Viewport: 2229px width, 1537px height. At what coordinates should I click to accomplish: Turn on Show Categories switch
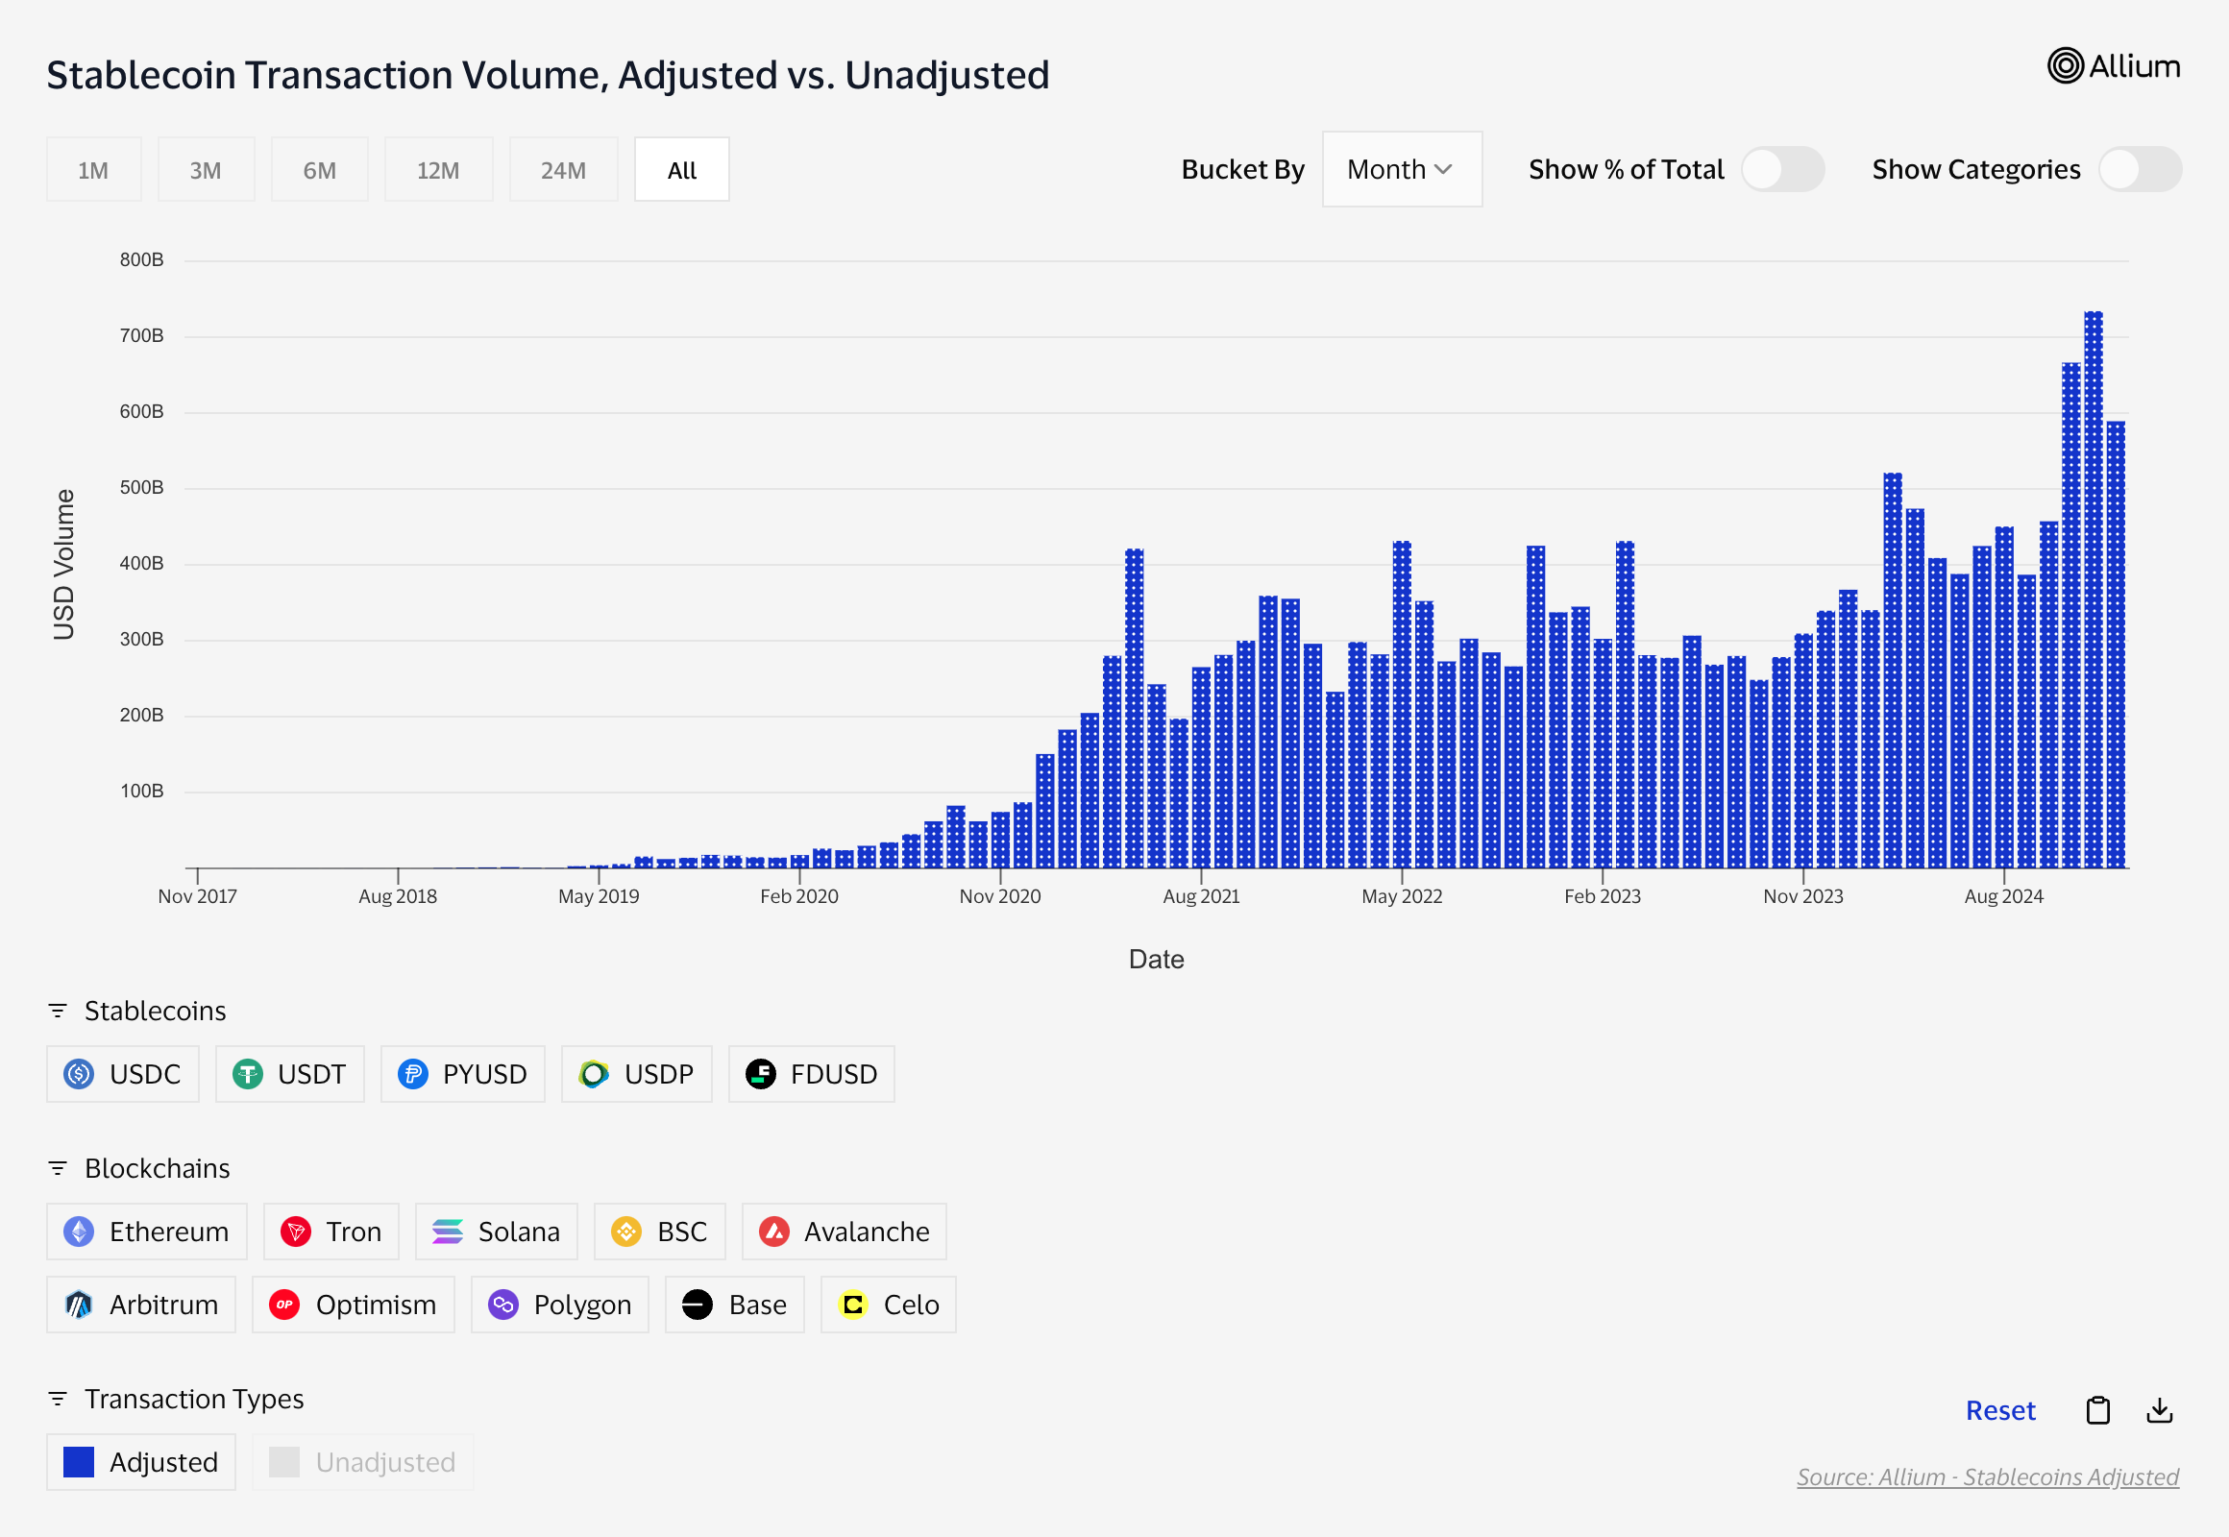click(x=2140, y=169)
